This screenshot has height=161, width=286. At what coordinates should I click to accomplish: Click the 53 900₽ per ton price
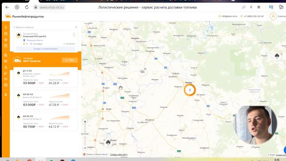pos(29,83)
